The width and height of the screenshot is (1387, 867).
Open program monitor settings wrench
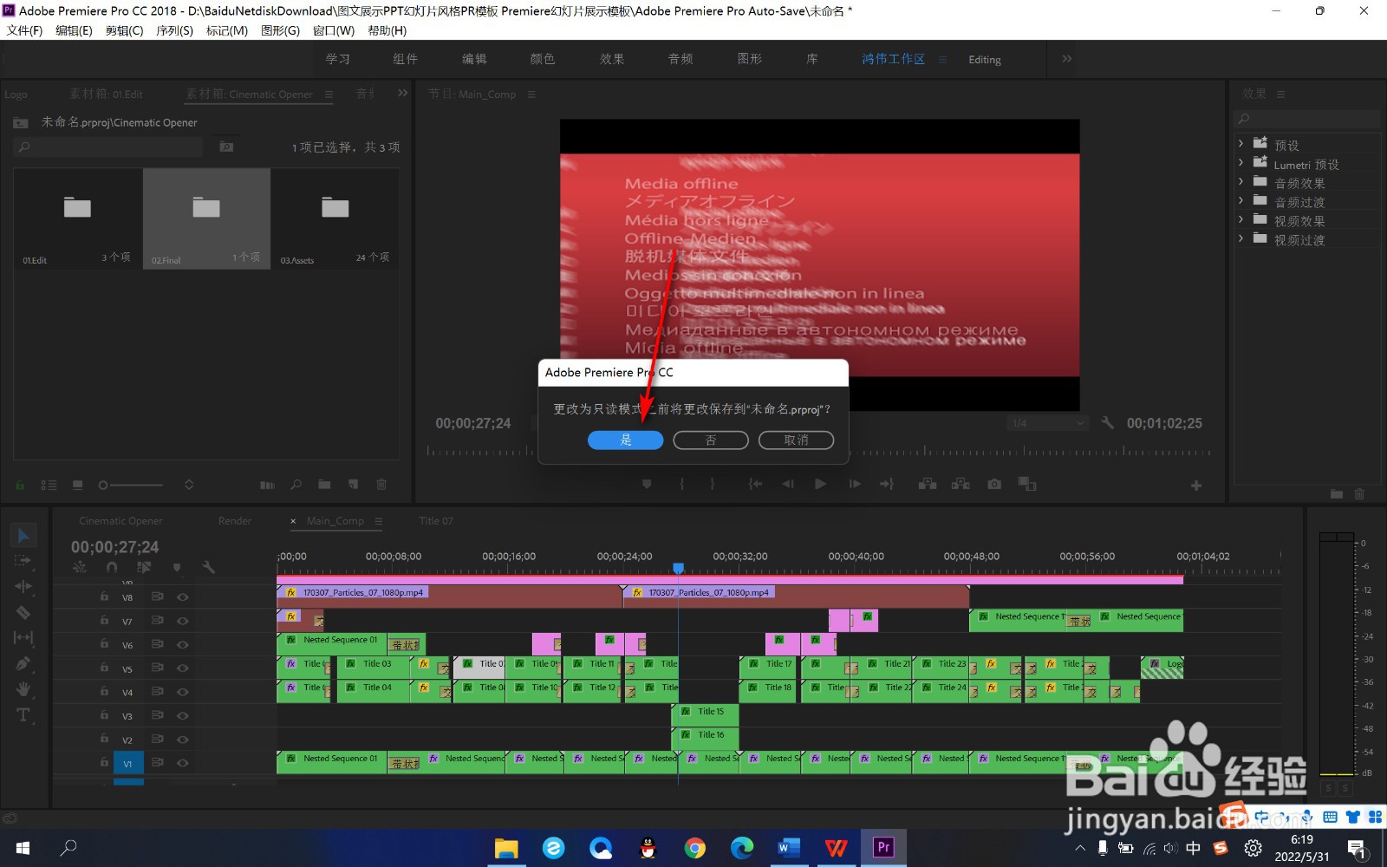(x=1107, y=423)
